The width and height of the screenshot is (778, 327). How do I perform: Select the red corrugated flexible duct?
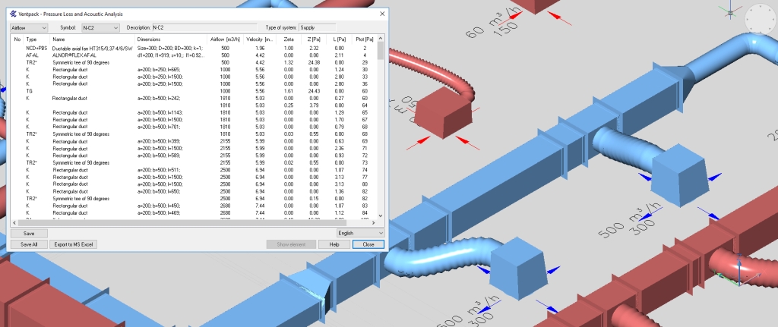pyautogui.click(x=443, y=74)
